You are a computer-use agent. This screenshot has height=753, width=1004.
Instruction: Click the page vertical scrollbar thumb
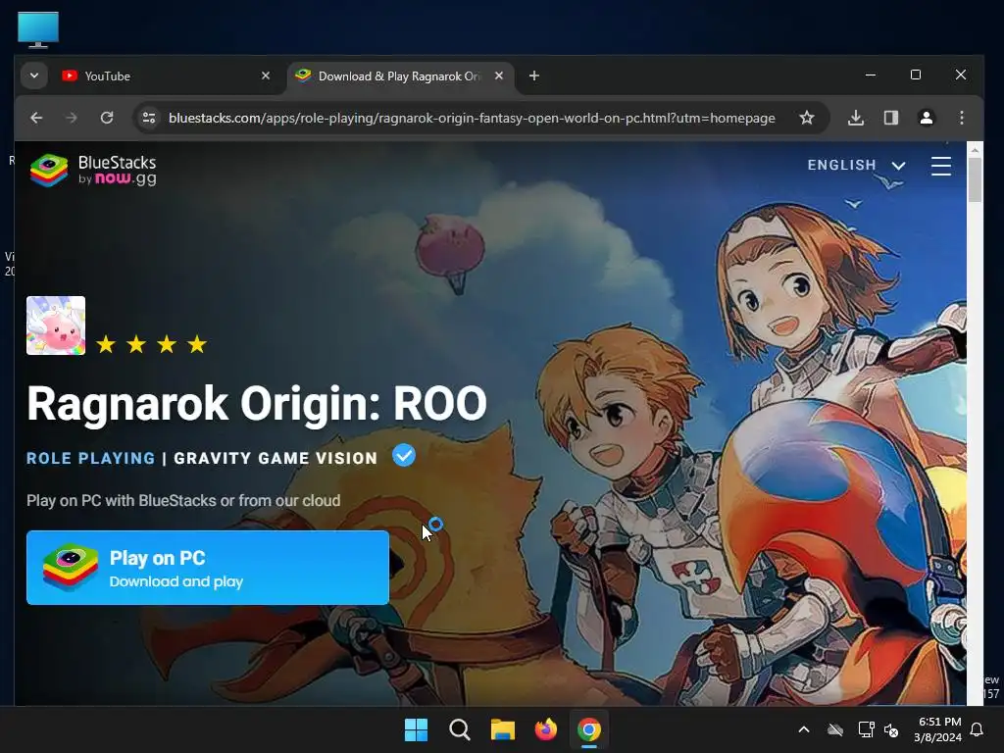[975, 179]
